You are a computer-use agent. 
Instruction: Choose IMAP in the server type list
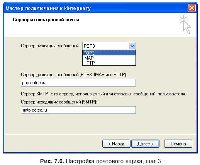(x=109, y=58)
